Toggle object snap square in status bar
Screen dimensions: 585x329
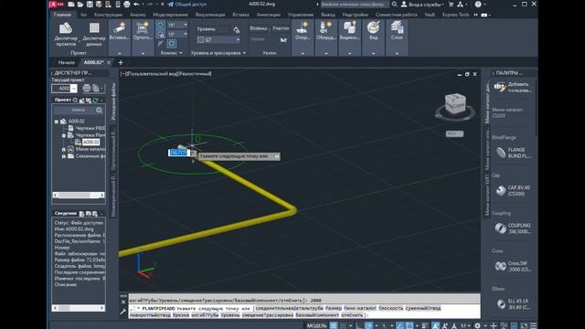[409, 325]
